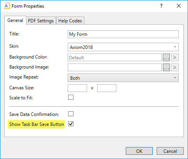Select the General tab
The height and width of the screenshot is (159, 188).
(x=15, y=20)
